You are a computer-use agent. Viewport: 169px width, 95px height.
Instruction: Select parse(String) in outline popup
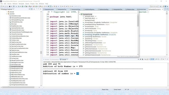tap(90, 39)
